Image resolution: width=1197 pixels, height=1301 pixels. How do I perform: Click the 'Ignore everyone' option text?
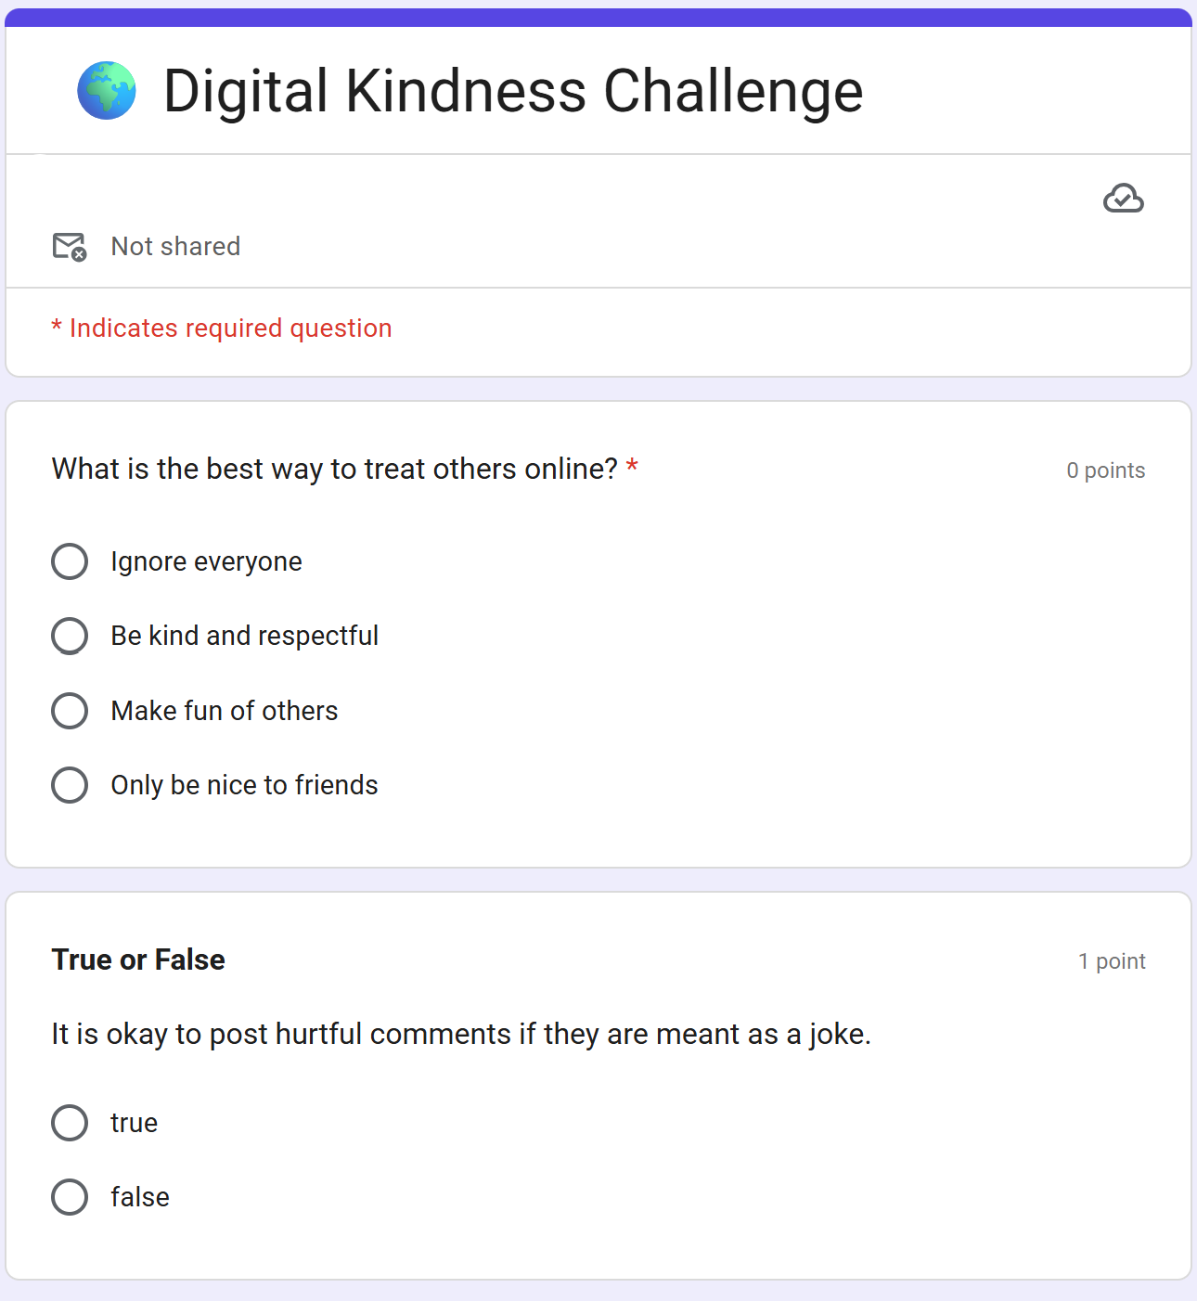tap(206, 561)
